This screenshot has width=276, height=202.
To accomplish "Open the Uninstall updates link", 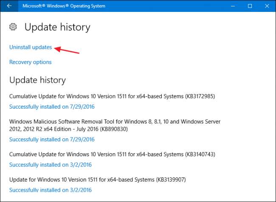I will click(x=31, y=47).
